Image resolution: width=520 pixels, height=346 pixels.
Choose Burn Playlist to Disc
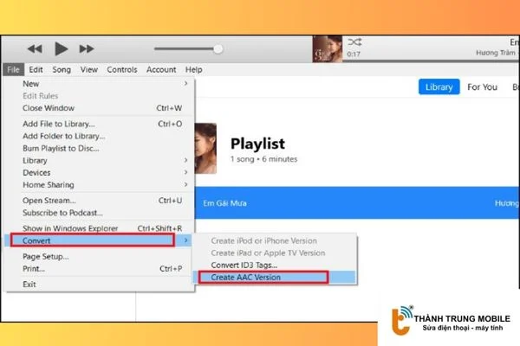(99, 148)
